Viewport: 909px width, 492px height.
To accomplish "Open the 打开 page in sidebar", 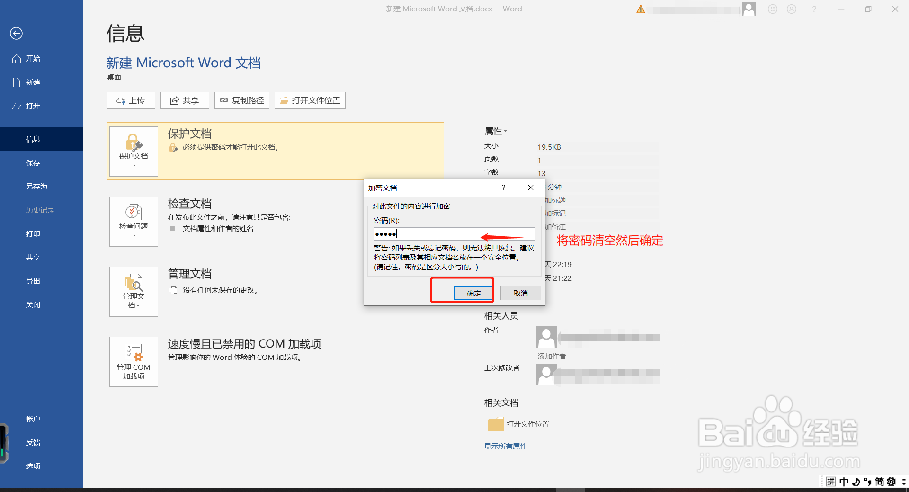I will click(41, 106).
